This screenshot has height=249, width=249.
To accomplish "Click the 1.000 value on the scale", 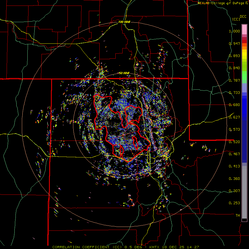I will click(234, 31).
